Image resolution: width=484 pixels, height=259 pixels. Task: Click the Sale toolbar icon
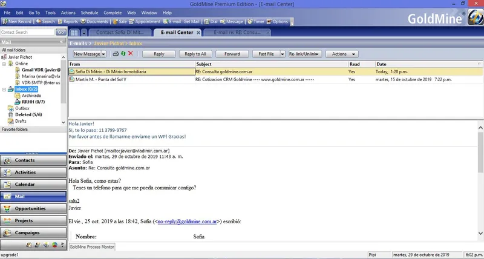120,22
